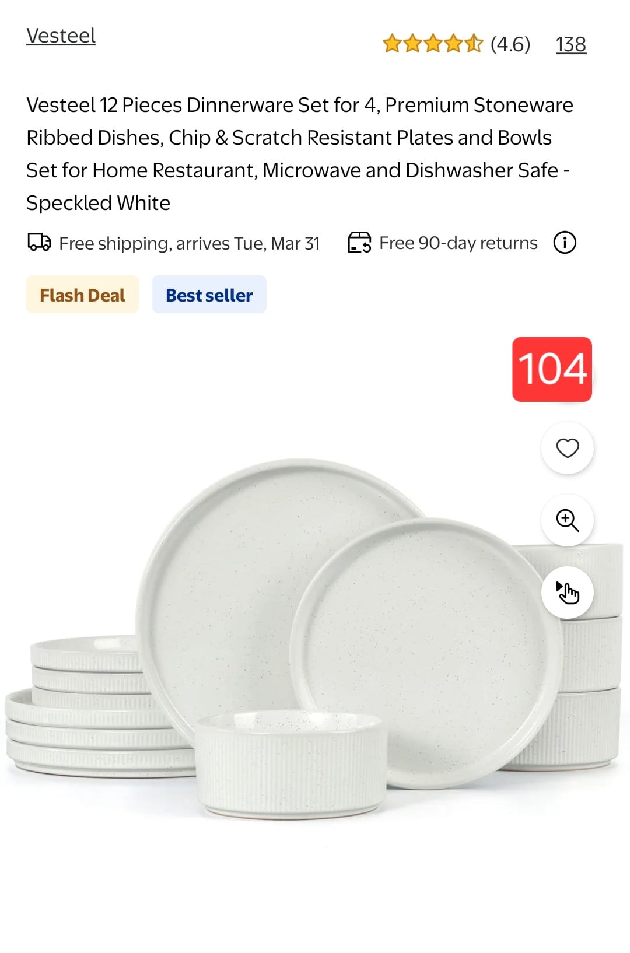Click the returns box icon
Image resolution: width=630 pixels, height=953 pixels.
tap(359, 242)
